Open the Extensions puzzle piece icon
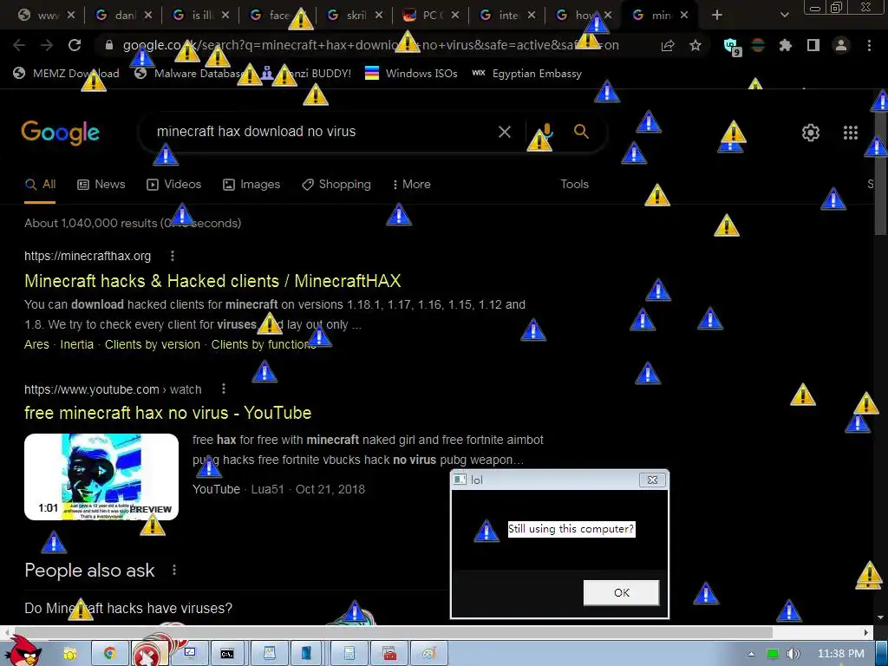The height and width of the screenshot is (666, 888). (x=786, y=45)
